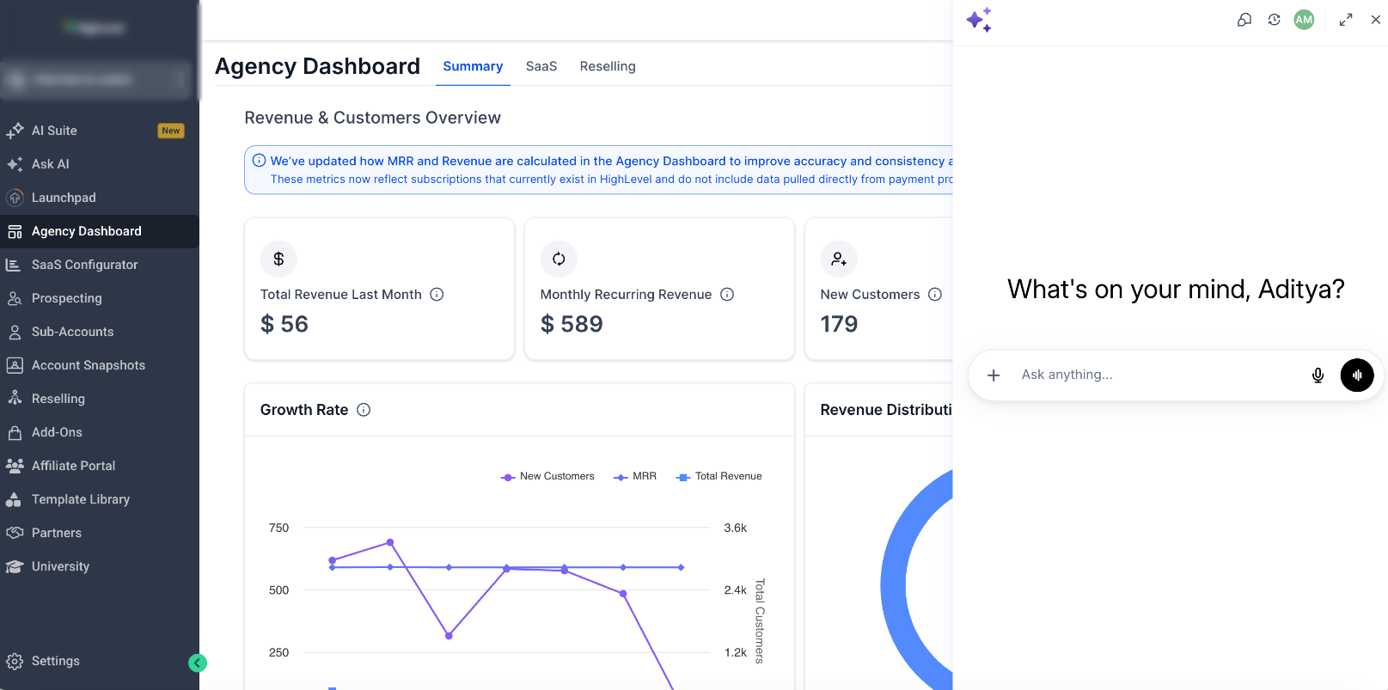Toggle the Total Revenue series in chart legend
The height and width of the screenshot is (690, 1388).
tap(719, 476)
